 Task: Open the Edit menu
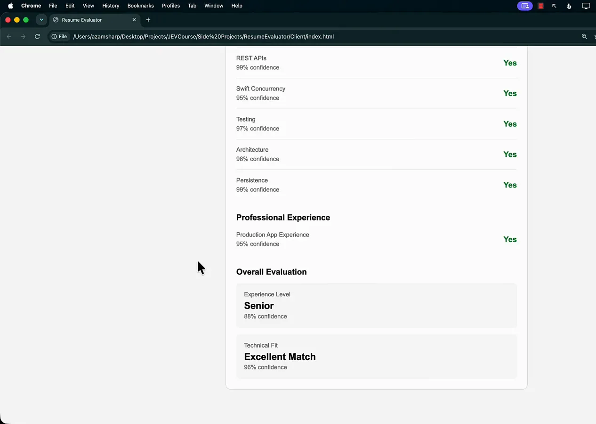click(x=70, y=6)
